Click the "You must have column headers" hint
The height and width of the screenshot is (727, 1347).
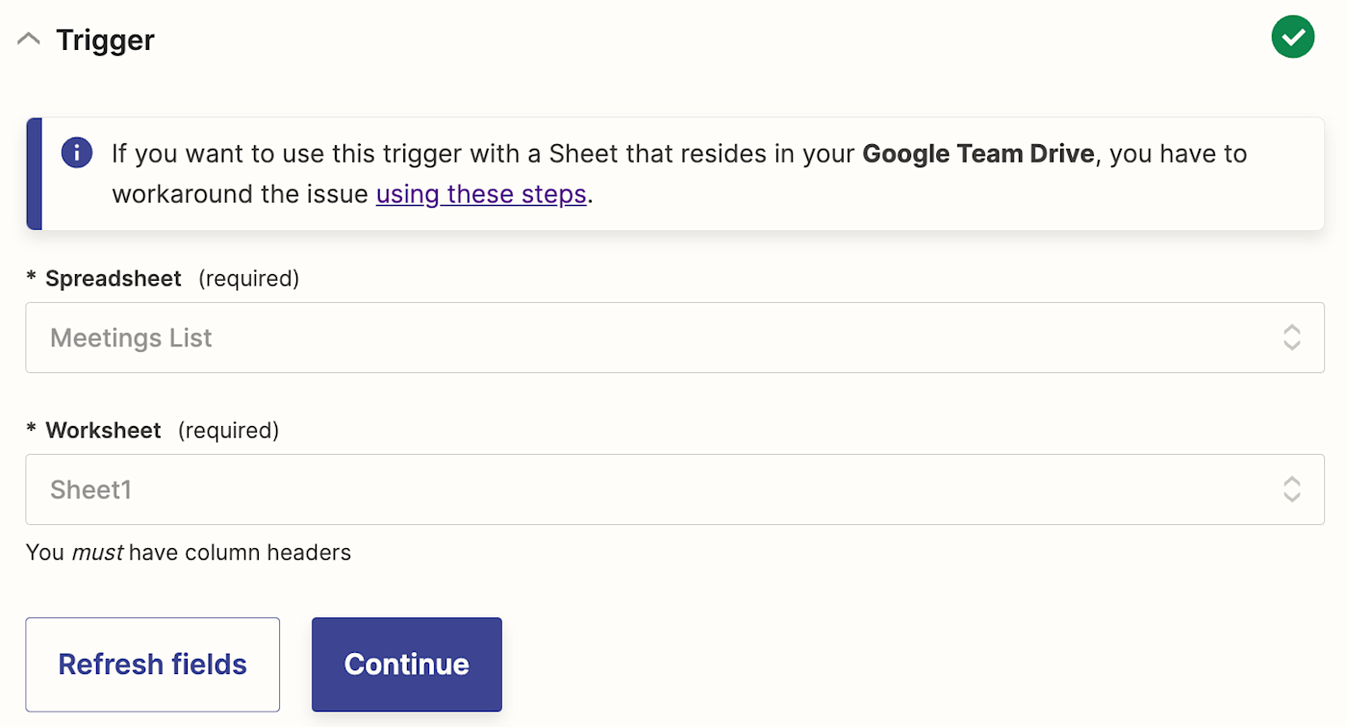pos(189,553)
